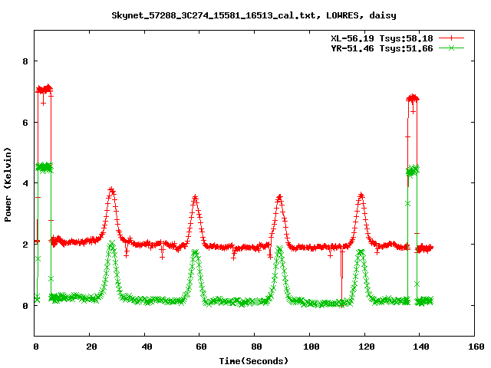Click the y-axis tick label 8
491x368 pixels.
25,61
